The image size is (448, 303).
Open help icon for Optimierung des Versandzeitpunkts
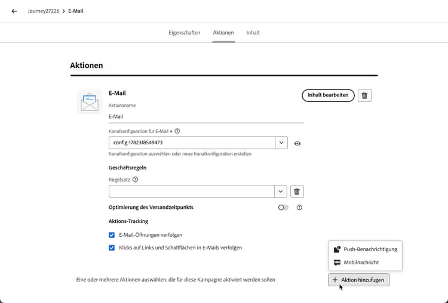click(299, 208)
